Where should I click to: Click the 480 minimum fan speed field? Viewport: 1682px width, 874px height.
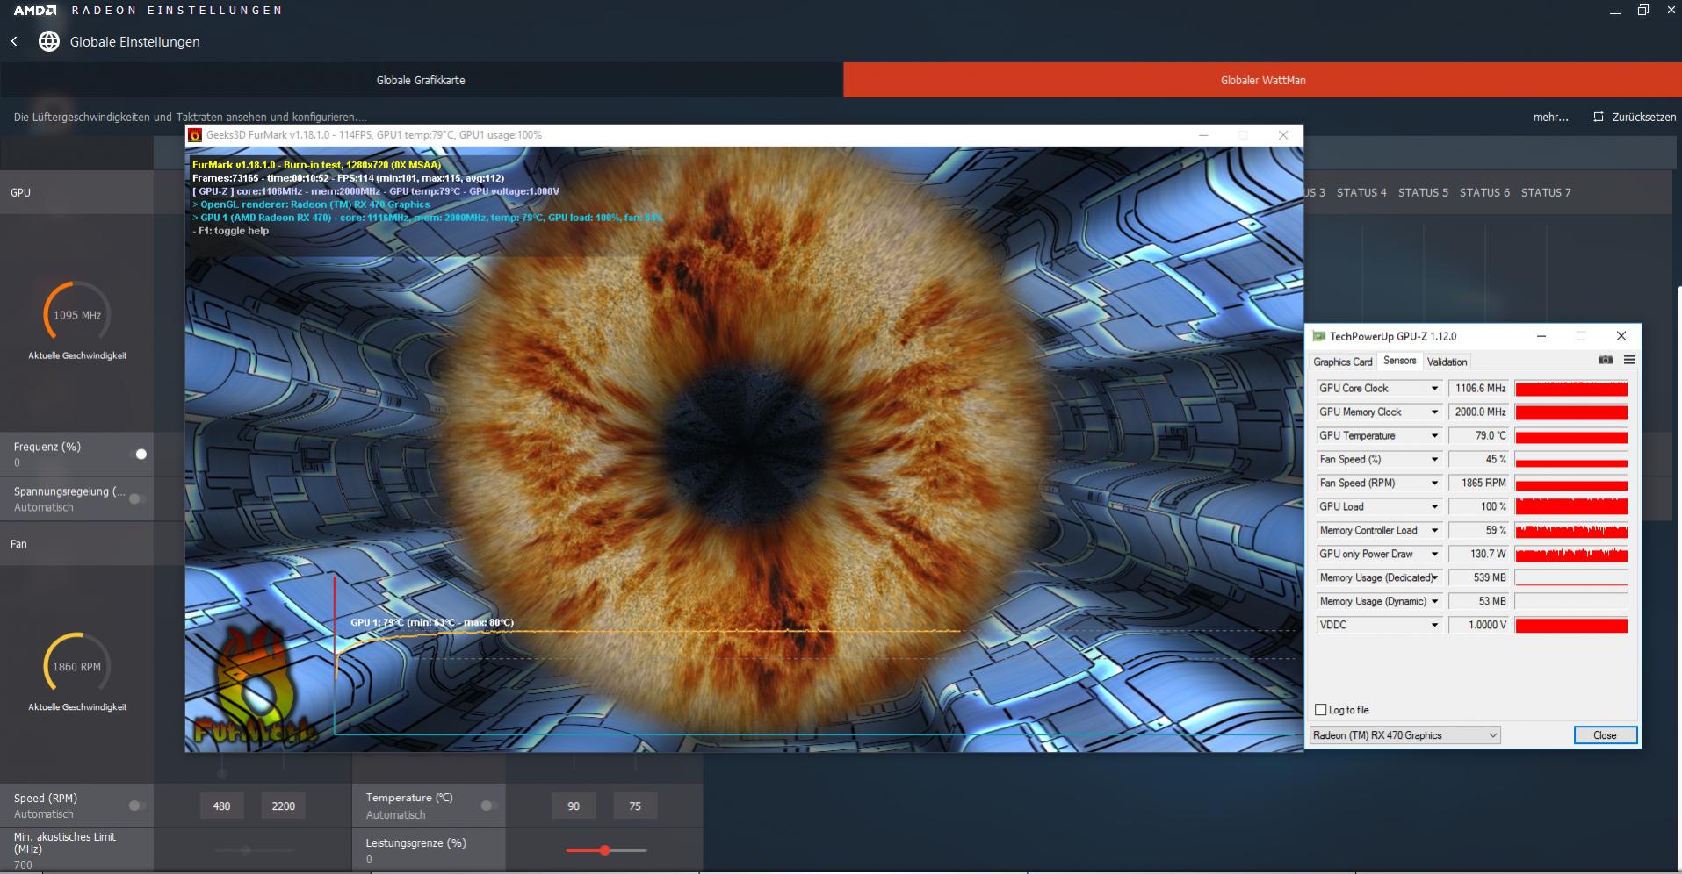[221, 806]
